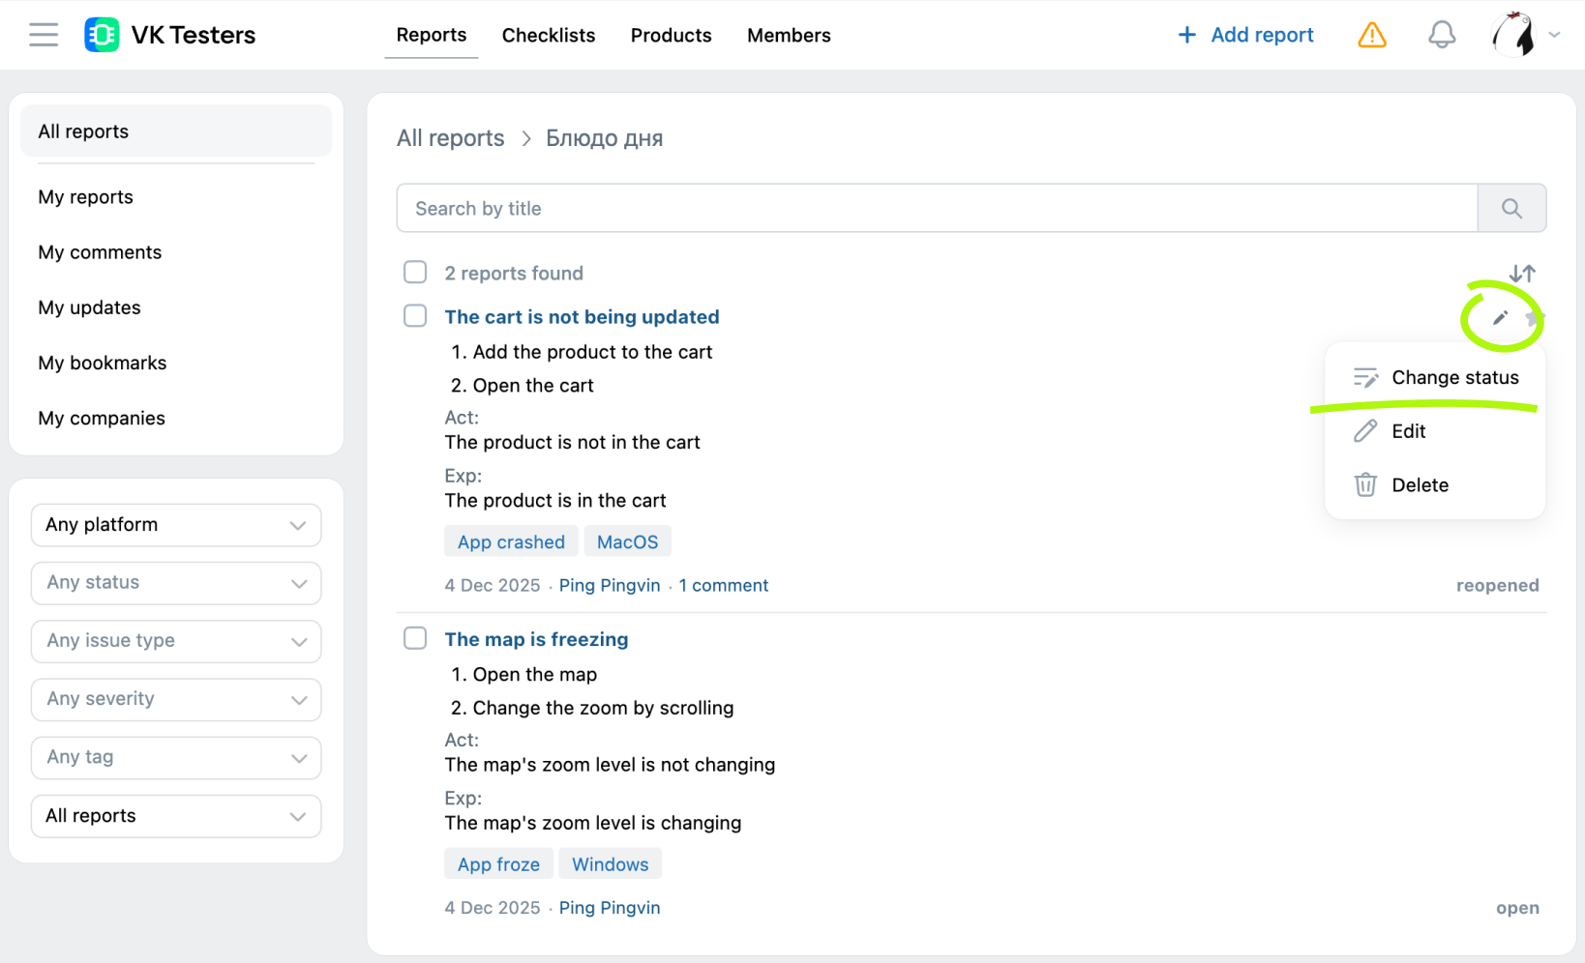The image size is (1585, 963).
Task: Open the Any severity dropdown
Action: (176, 699)
